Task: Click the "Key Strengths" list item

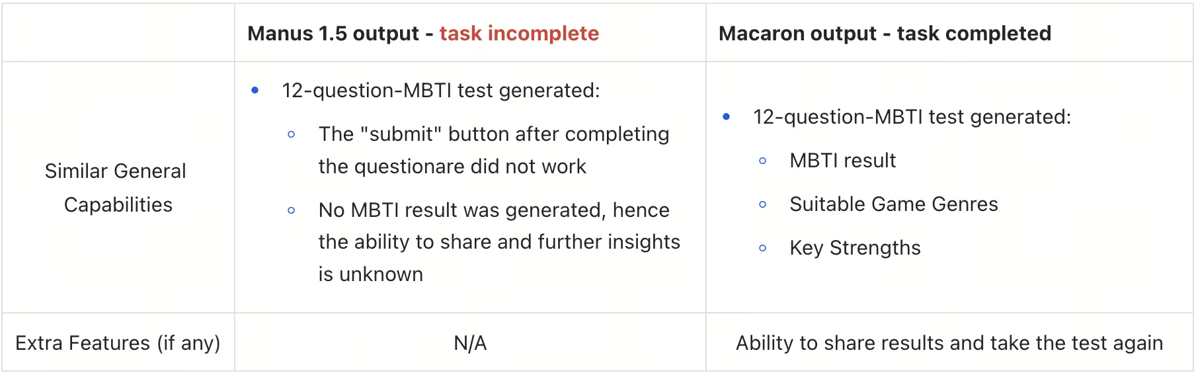Action: 855,248
